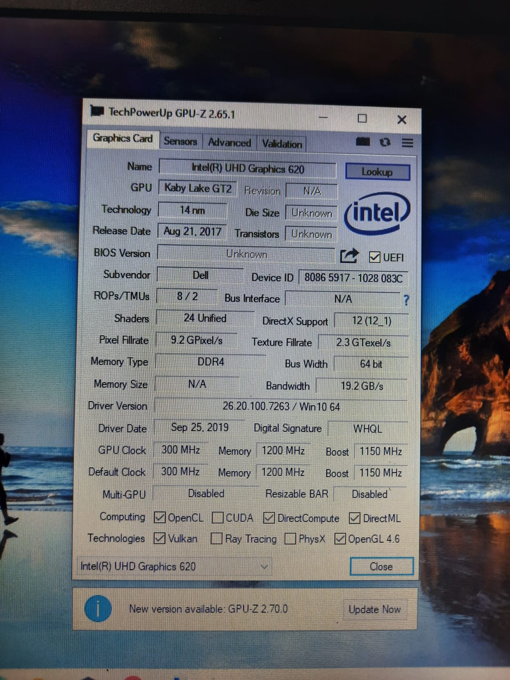Image resolution: width=510 pixels, height=680 pixels.
Task: Click the GPU field Kaby Lake GT2
Action: (198, 188)
